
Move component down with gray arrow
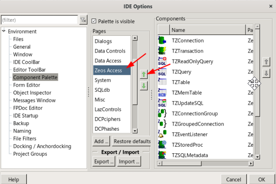266,73
